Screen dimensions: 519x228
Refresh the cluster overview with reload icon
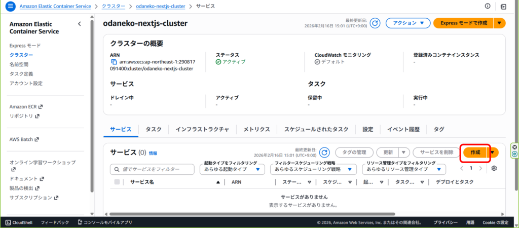tap(375, 23)
